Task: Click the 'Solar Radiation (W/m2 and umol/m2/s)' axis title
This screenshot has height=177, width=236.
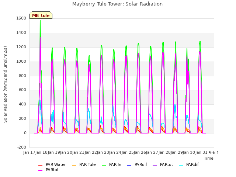Action: point(5,84)
